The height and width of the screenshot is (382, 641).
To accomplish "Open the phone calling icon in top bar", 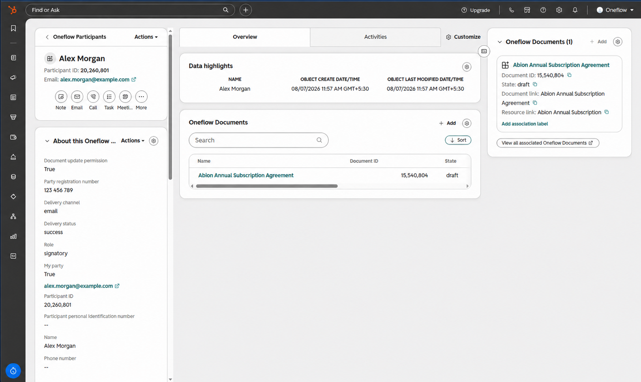I will tap(512, 10).
